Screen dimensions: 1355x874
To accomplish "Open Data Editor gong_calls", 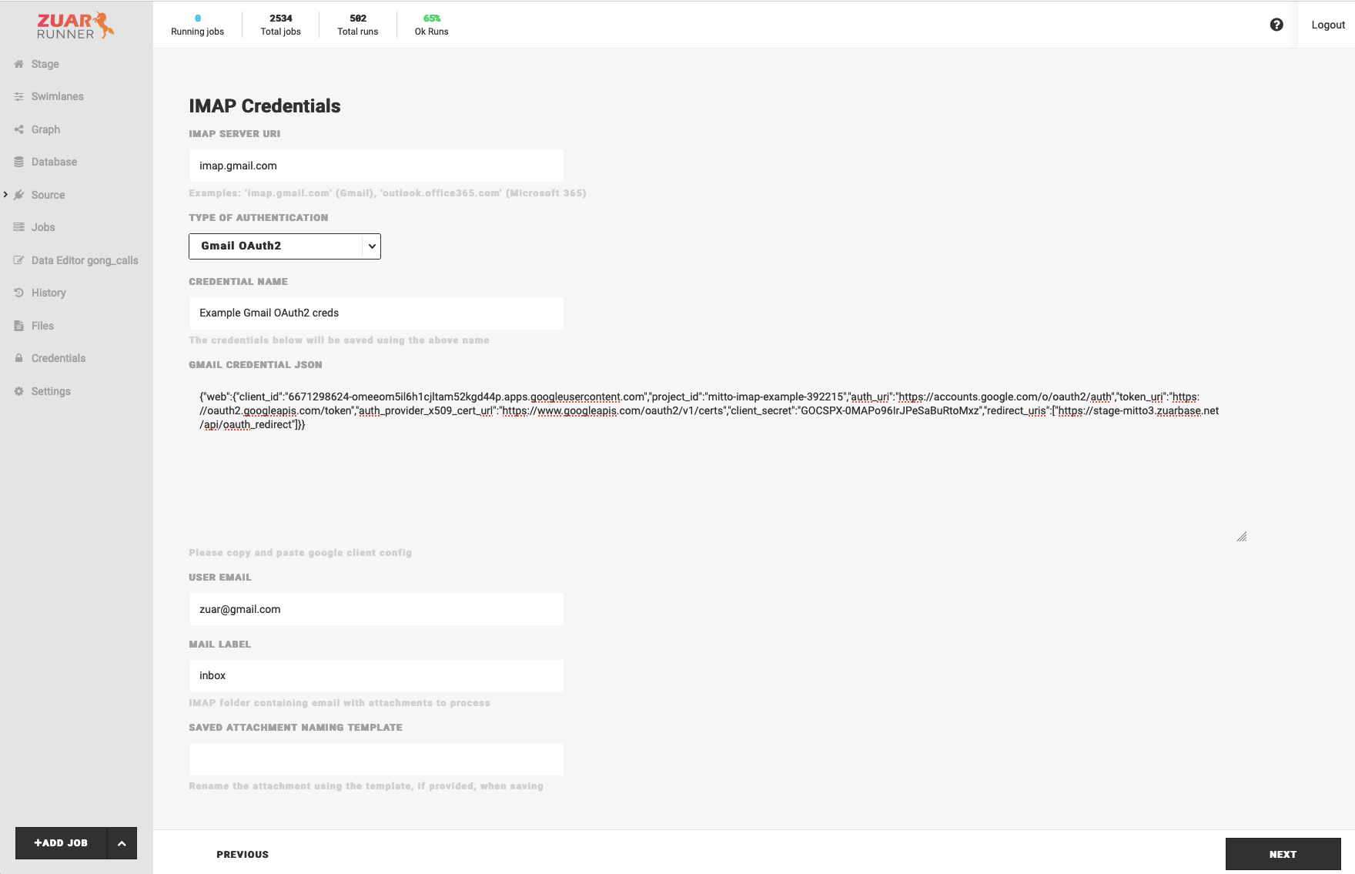I will (x=85, y=260).
